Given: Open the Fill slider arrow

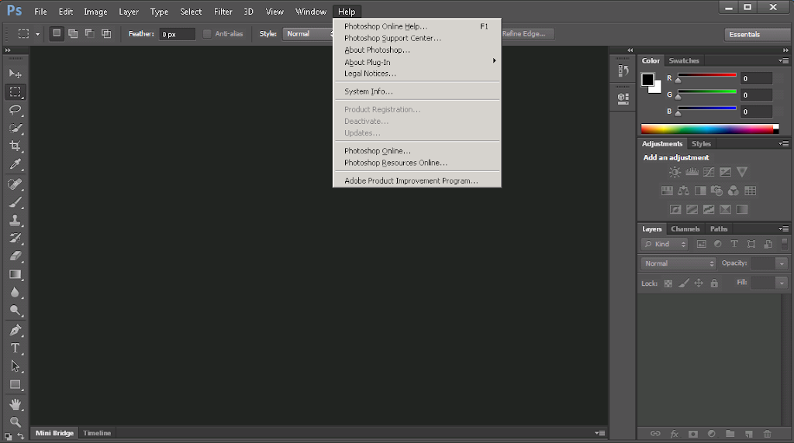Looking at the screenshot, I should pos(782,283).
